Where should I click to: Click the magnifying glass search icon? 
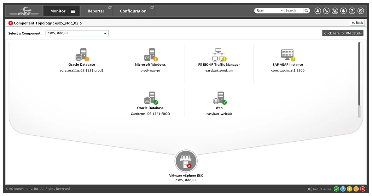[x=306, y=10]
